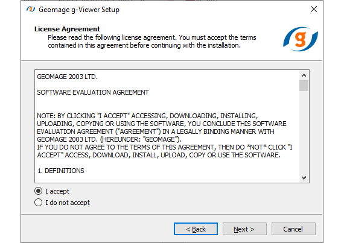This screenshot has height=243, width=344.
Task: Click the 'SOFTWARE EVALUATION AGREEMENT' line
Action: (x=93, y=92)
